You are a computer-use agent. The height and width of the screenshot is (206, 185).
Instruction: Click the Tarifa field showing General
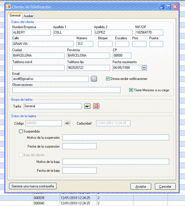click(x=53, y=106)
